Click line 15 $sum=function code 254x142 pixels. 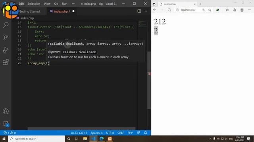pos(81,27)
